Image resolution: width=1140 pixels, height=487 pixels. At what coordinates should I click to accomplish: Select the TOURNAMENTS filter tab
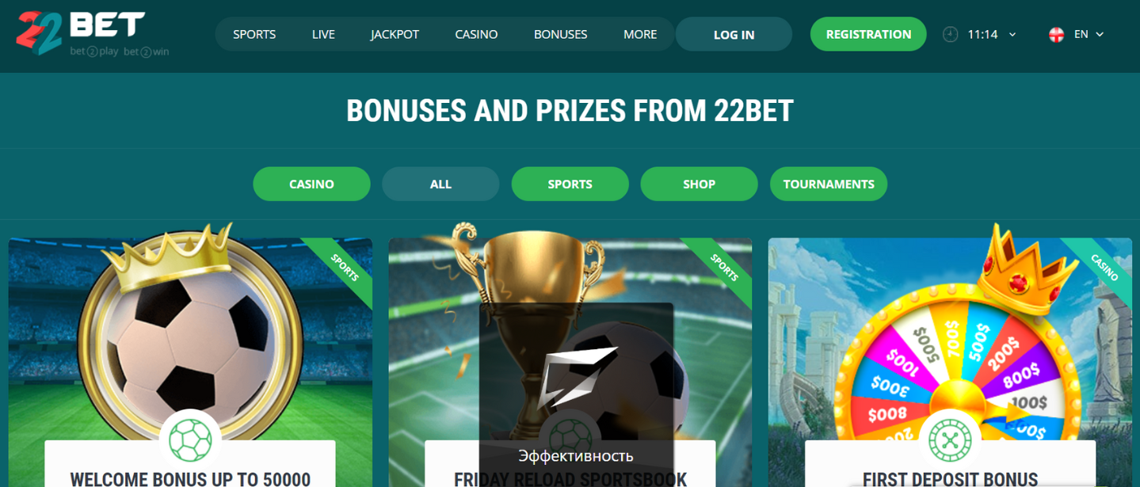829,184
